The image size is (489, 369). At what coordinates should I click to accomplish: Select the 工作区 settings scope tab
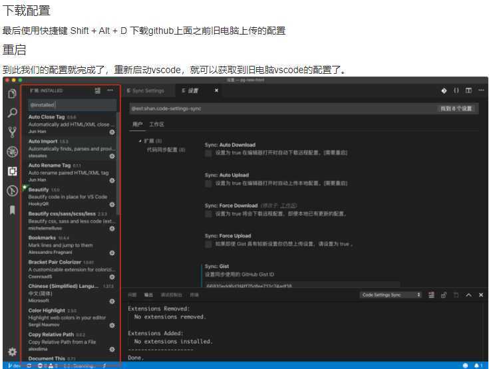156,124
